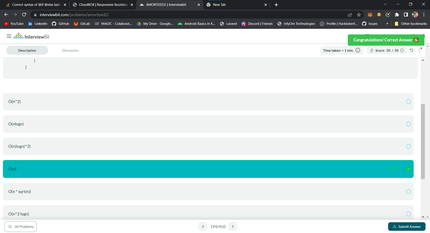Open the three-dot problem options menu
The height and width of the screenshot is (233, 430).
coord(419,50)
